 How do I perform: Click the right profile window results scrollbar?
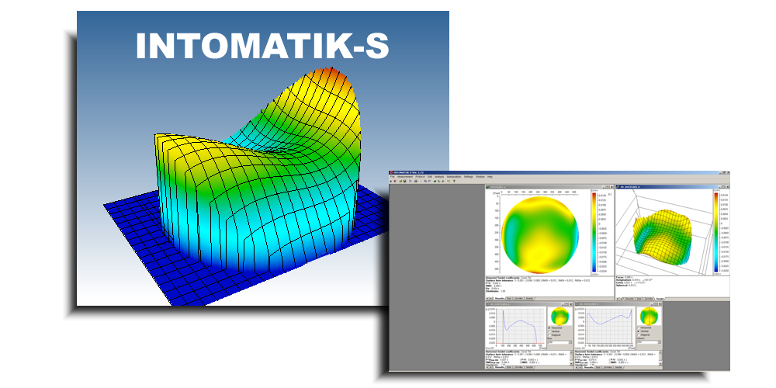tap(660, 359)
